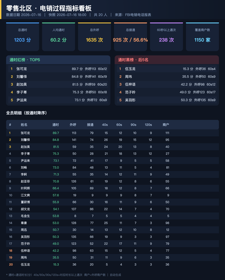The image size is (225, 280).
Task: Select black-list row showing 42.2 分 外呼98
Action: click(167, 85)
